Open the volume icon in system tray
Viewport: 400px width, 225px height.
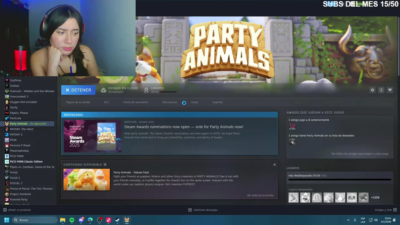pos(376,220)
